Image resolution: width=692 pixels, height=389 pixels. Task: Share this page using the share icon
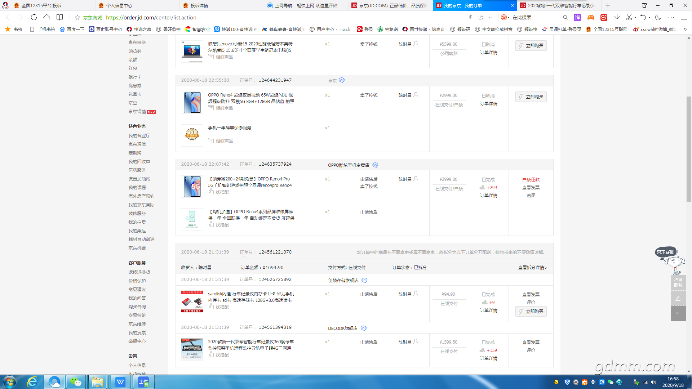tap(480, 17)
